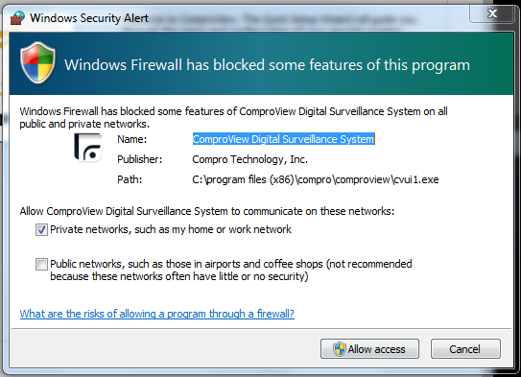Enable the Public networks checkbox
The height and width of the screenshot is (377, 521).
click(x=41, y=265)
